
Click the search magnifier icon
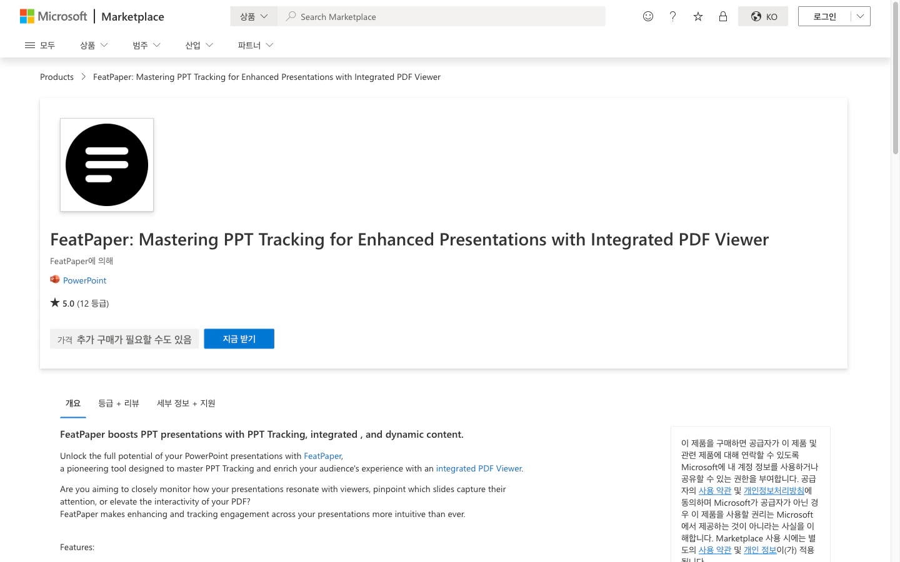[291, 16]
